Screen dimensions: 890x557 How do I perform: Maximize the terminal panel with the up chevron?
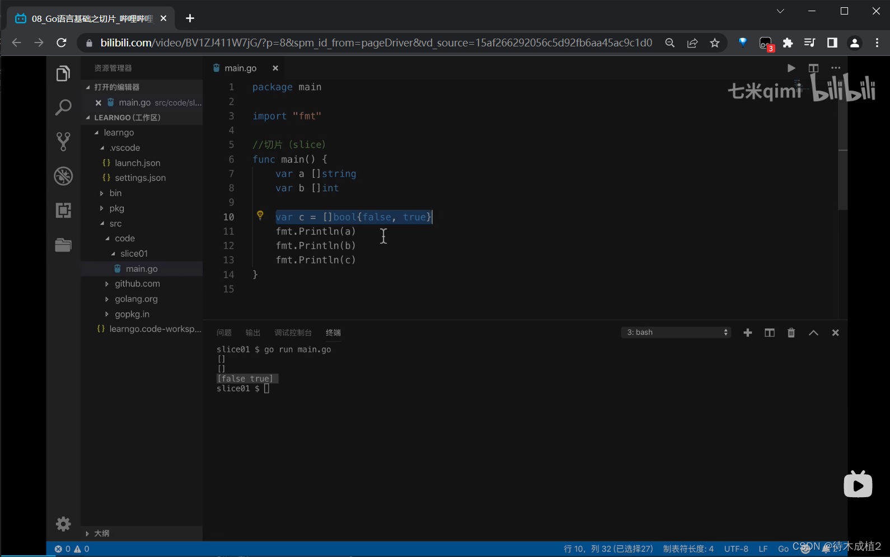(813, 333)
